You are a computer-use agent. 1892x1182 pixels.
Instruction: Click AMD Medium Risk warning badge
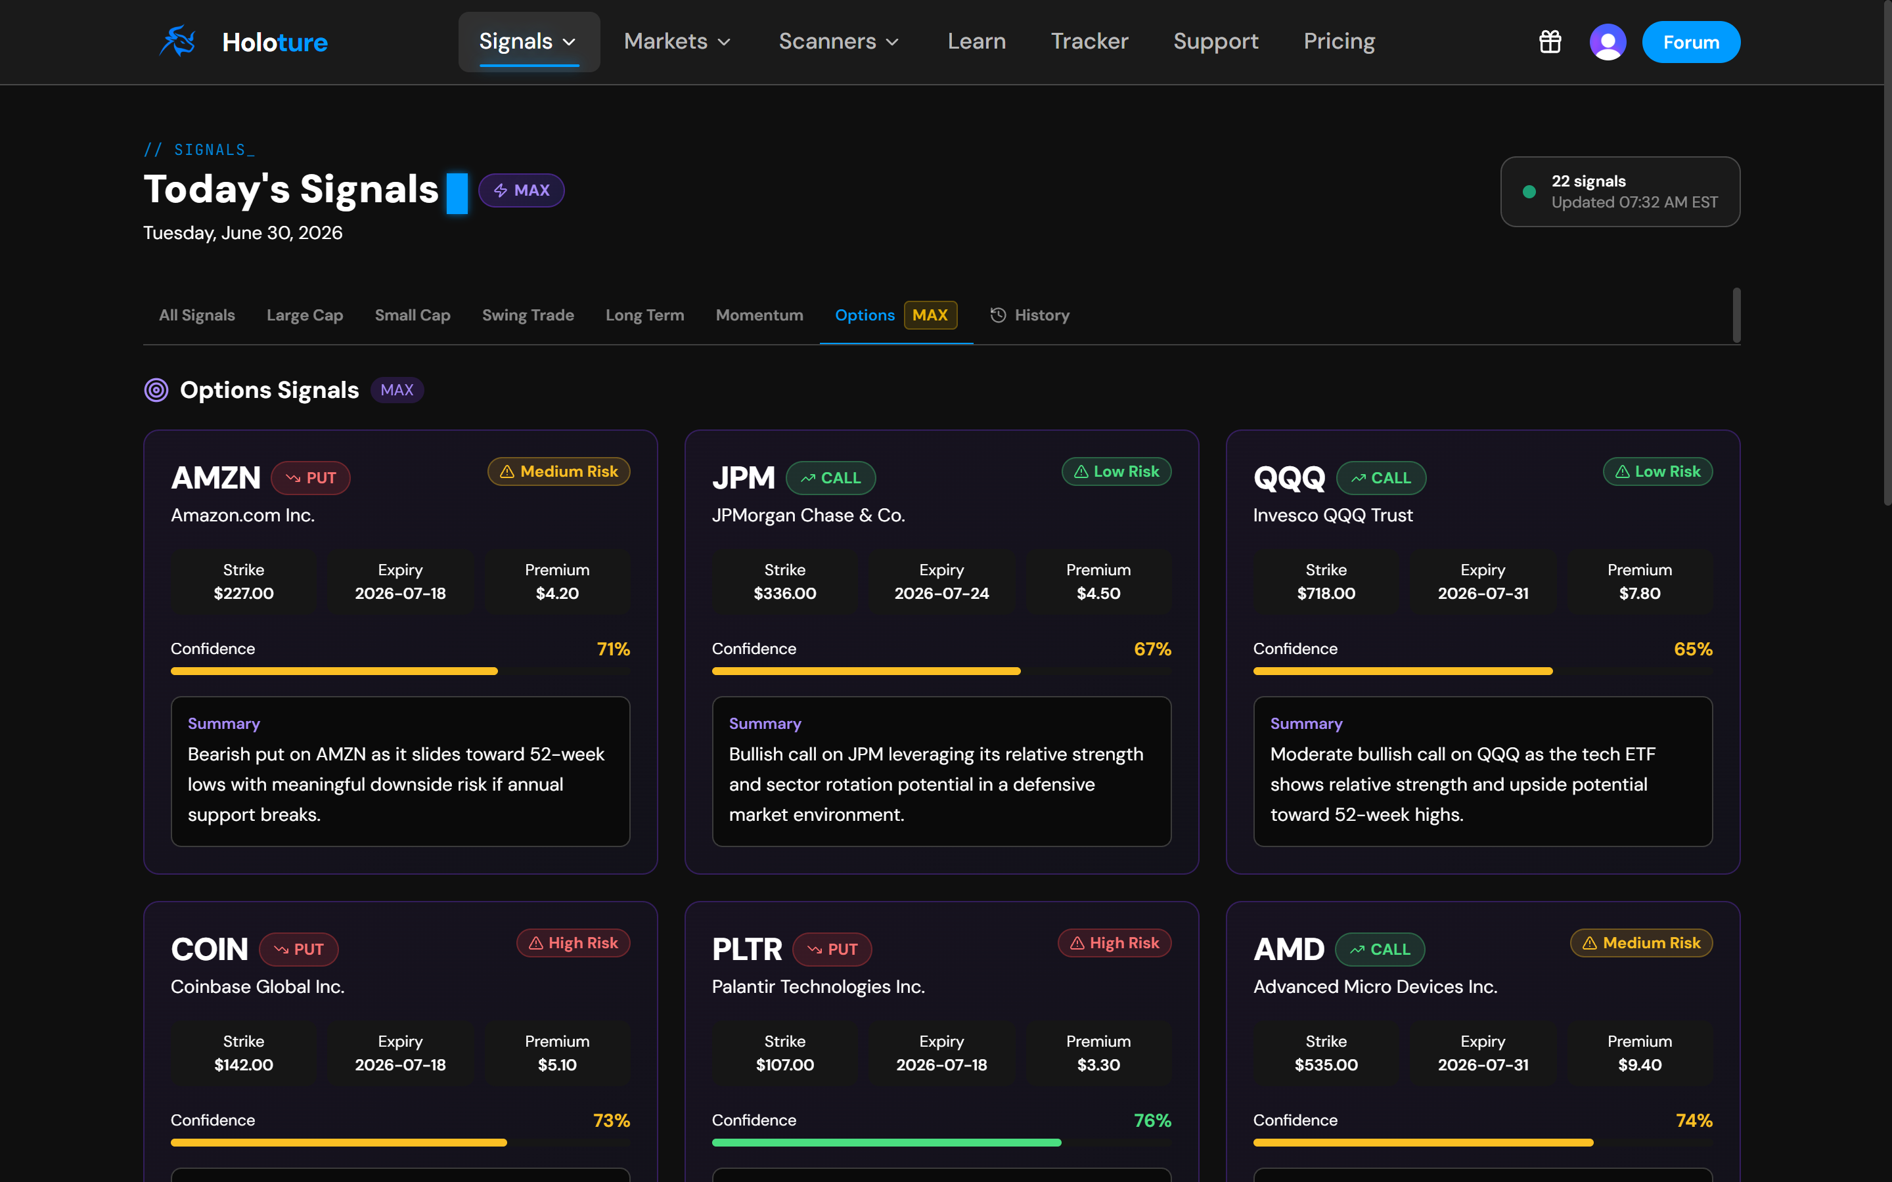(1641, 943)
